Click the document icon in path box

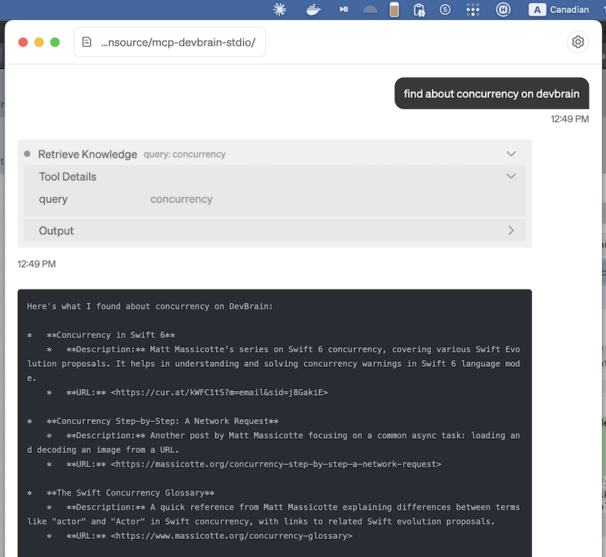coord(87,42)
